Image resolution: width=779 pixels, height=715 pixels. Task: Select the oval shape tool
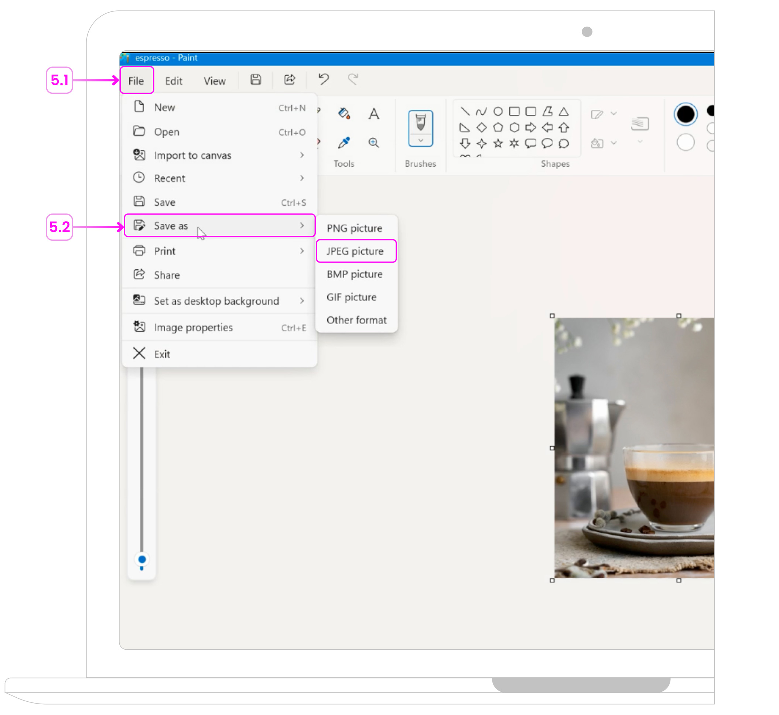(498, 112)
